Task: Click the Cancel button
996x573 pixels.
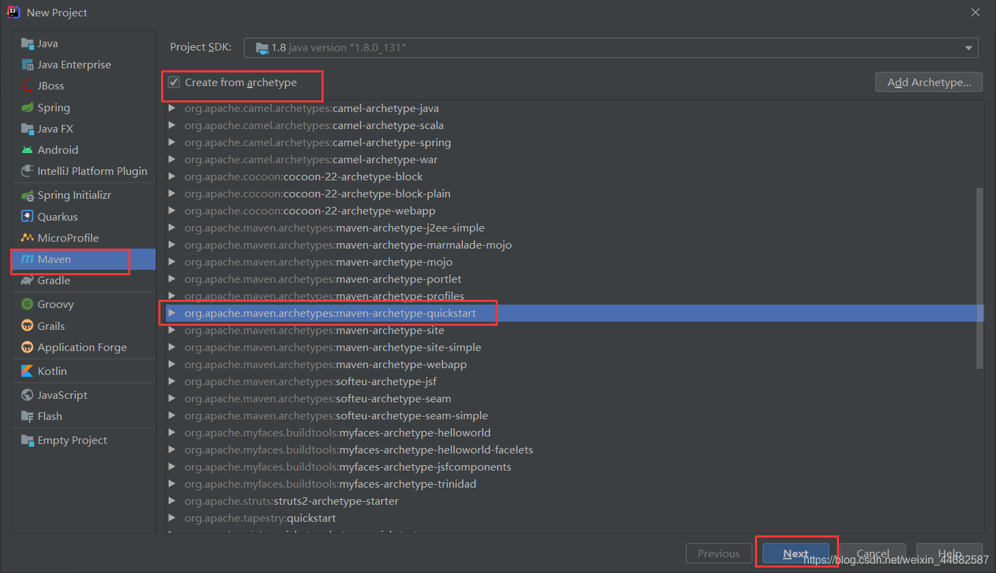Action: tap(872, 553)
